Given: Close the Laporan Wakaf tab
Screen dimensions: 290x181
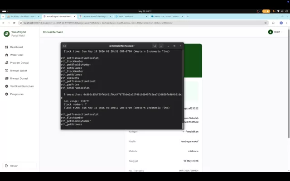Looking at the screenshot, I should (x=111, y=16).
